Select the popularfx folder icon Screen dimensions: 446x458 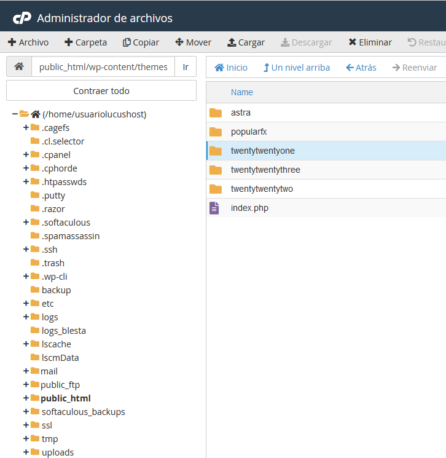[216, 132]
